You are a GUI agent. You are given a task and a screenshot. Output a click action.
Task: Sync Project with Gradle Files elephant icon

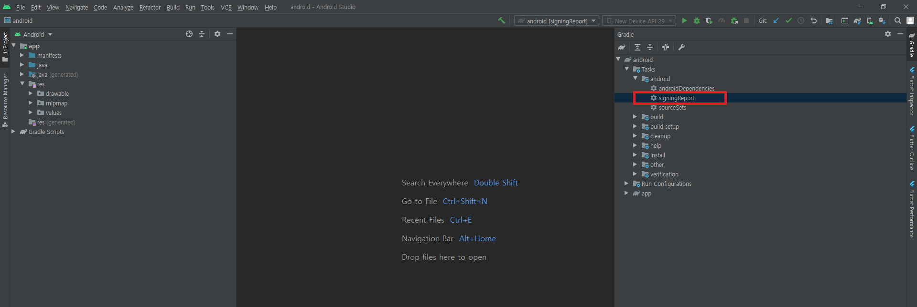click(857, 20)
